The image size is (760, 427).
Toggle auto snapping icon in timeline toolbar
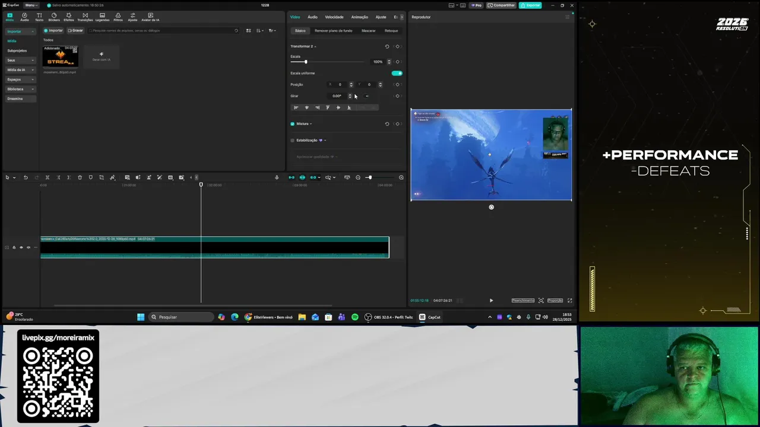[x=302, y=177]
